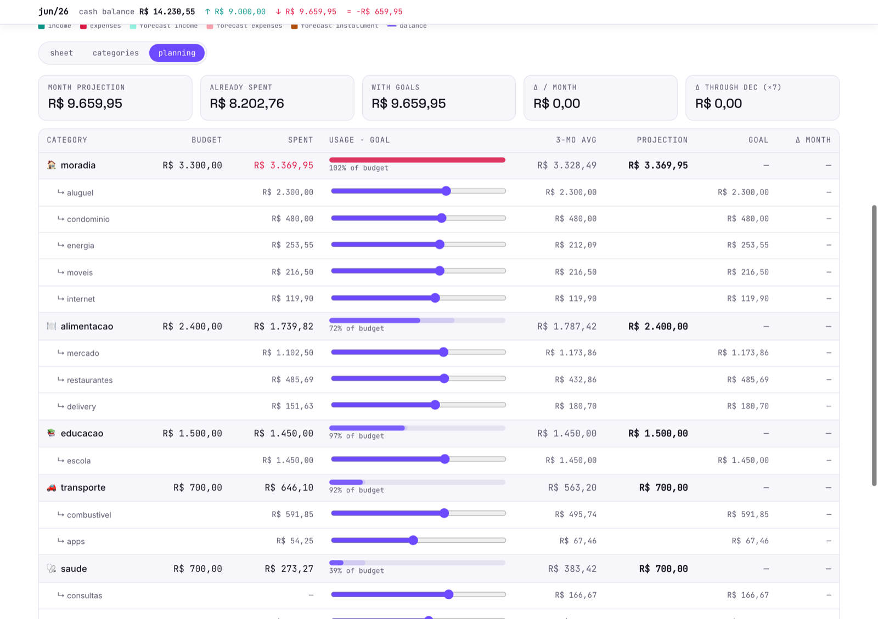This screenshot has height=619, width=878.
Task: Toggle the forecast income legend item
Action: coord(164,26)
